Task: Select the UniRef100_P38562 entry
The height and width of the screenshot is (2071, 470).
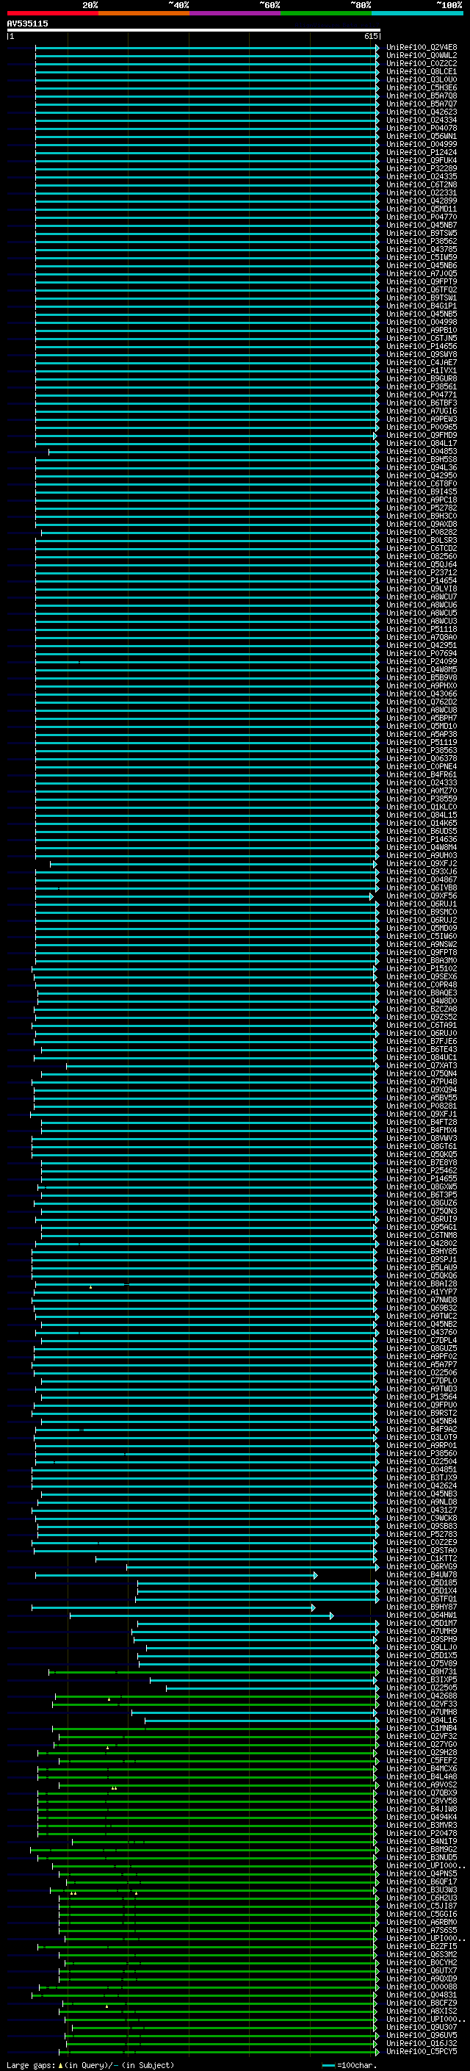Action: (422, 241)
